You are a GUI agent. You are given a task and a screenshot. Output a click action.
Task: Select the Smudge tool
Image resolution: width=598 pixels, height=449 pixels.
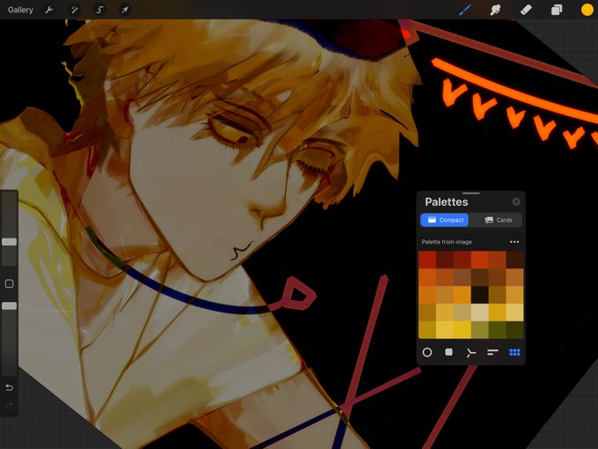click(x=495, y=10)
